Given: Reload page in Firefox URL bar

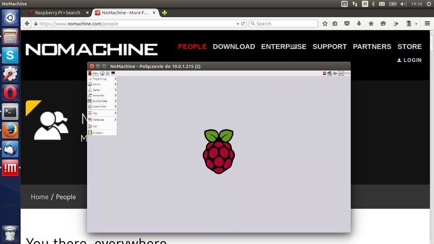Looking at the screenshot, I should [x=243, y=23].
